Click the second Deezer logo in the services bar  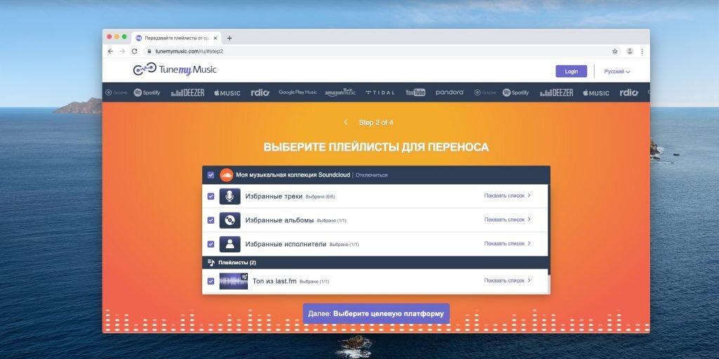(x=556, y=93)
